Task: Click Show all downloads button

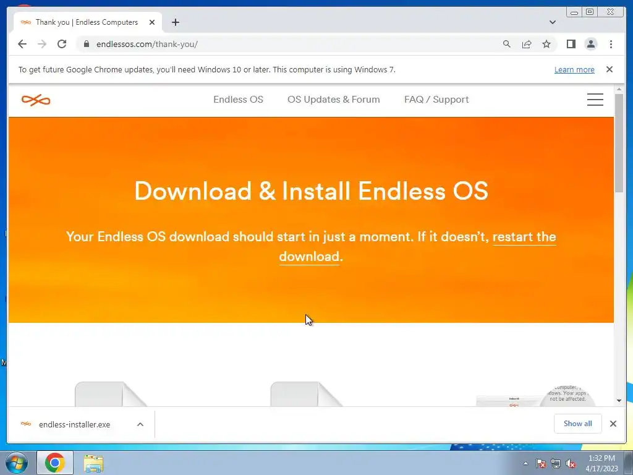Action: (578, 424)
